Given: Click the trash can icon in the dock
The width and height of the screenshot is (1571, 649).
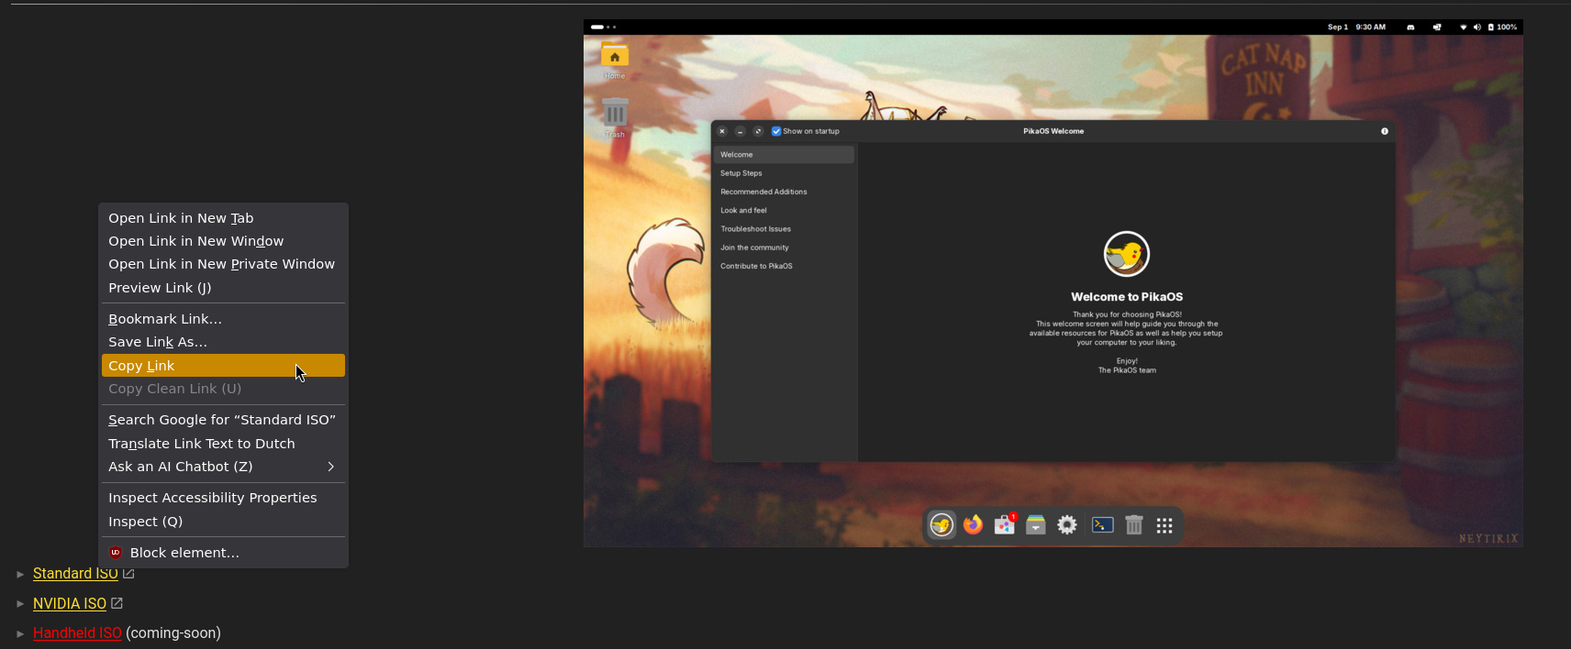Looking at the screenshot, I should coord(1134,525).
